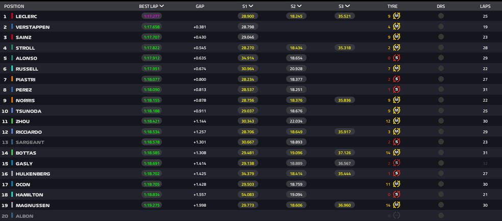The height and width of the screenshot is (221, 502).
Task: Open the BEST LAP column dropdown
Action: pyautogui.click(x=162, y=6)
